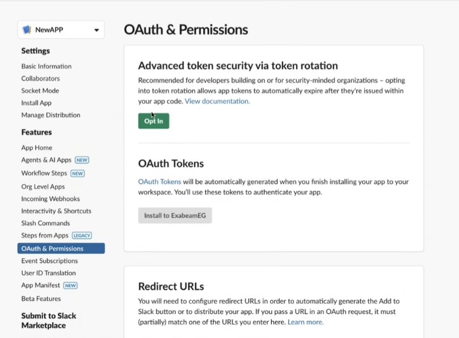Opt in to token rotation
459x338 pixels.
click(154, 121)
